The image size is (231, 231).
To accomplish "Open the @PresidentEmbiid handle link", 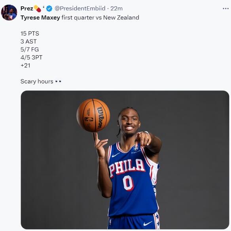I will point(80,9).
